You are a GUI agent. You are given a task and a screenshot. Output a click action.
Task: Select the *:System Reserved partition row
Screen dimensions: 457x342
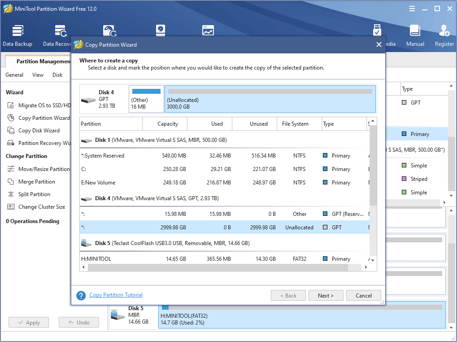click(x=224, y=156)
